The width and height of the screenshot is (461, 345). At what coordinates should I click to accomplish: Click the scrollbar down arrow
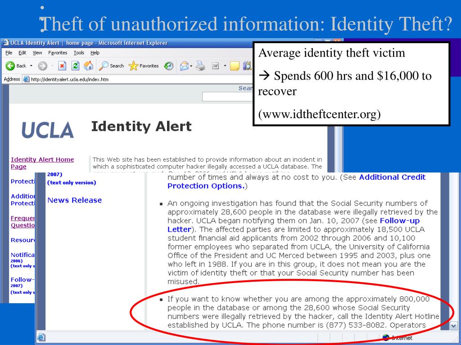tap(453, 326)
